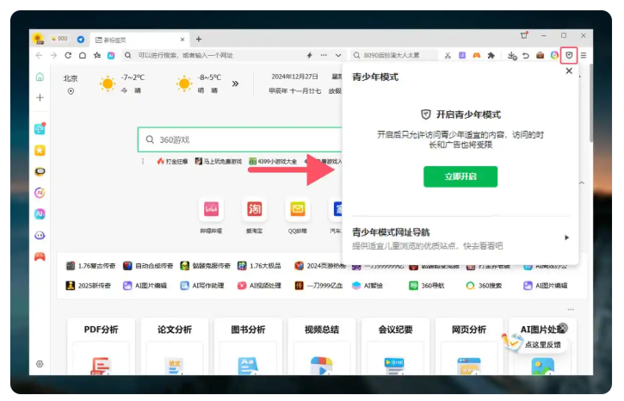Screen dimensions: 624x401
Task: Click the 4399小游戏大全 link
Action: 273,161
